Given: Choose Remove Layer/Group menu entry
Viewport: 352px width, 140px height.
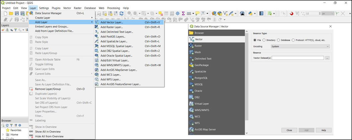Looking at the screenshot, I should 62,89.
